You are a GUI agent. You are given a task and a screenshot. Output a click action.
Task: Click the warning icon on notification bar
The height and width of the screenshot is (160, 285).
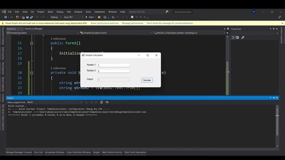[x=3, y=23]
